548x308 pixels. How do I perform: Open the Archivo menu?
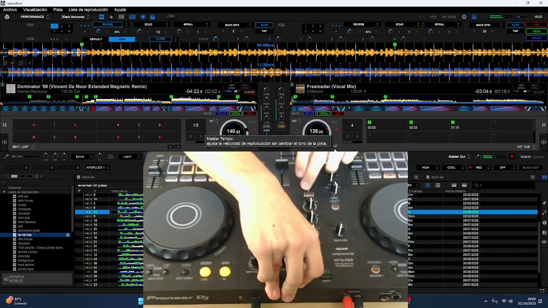(x=10, y=9)
